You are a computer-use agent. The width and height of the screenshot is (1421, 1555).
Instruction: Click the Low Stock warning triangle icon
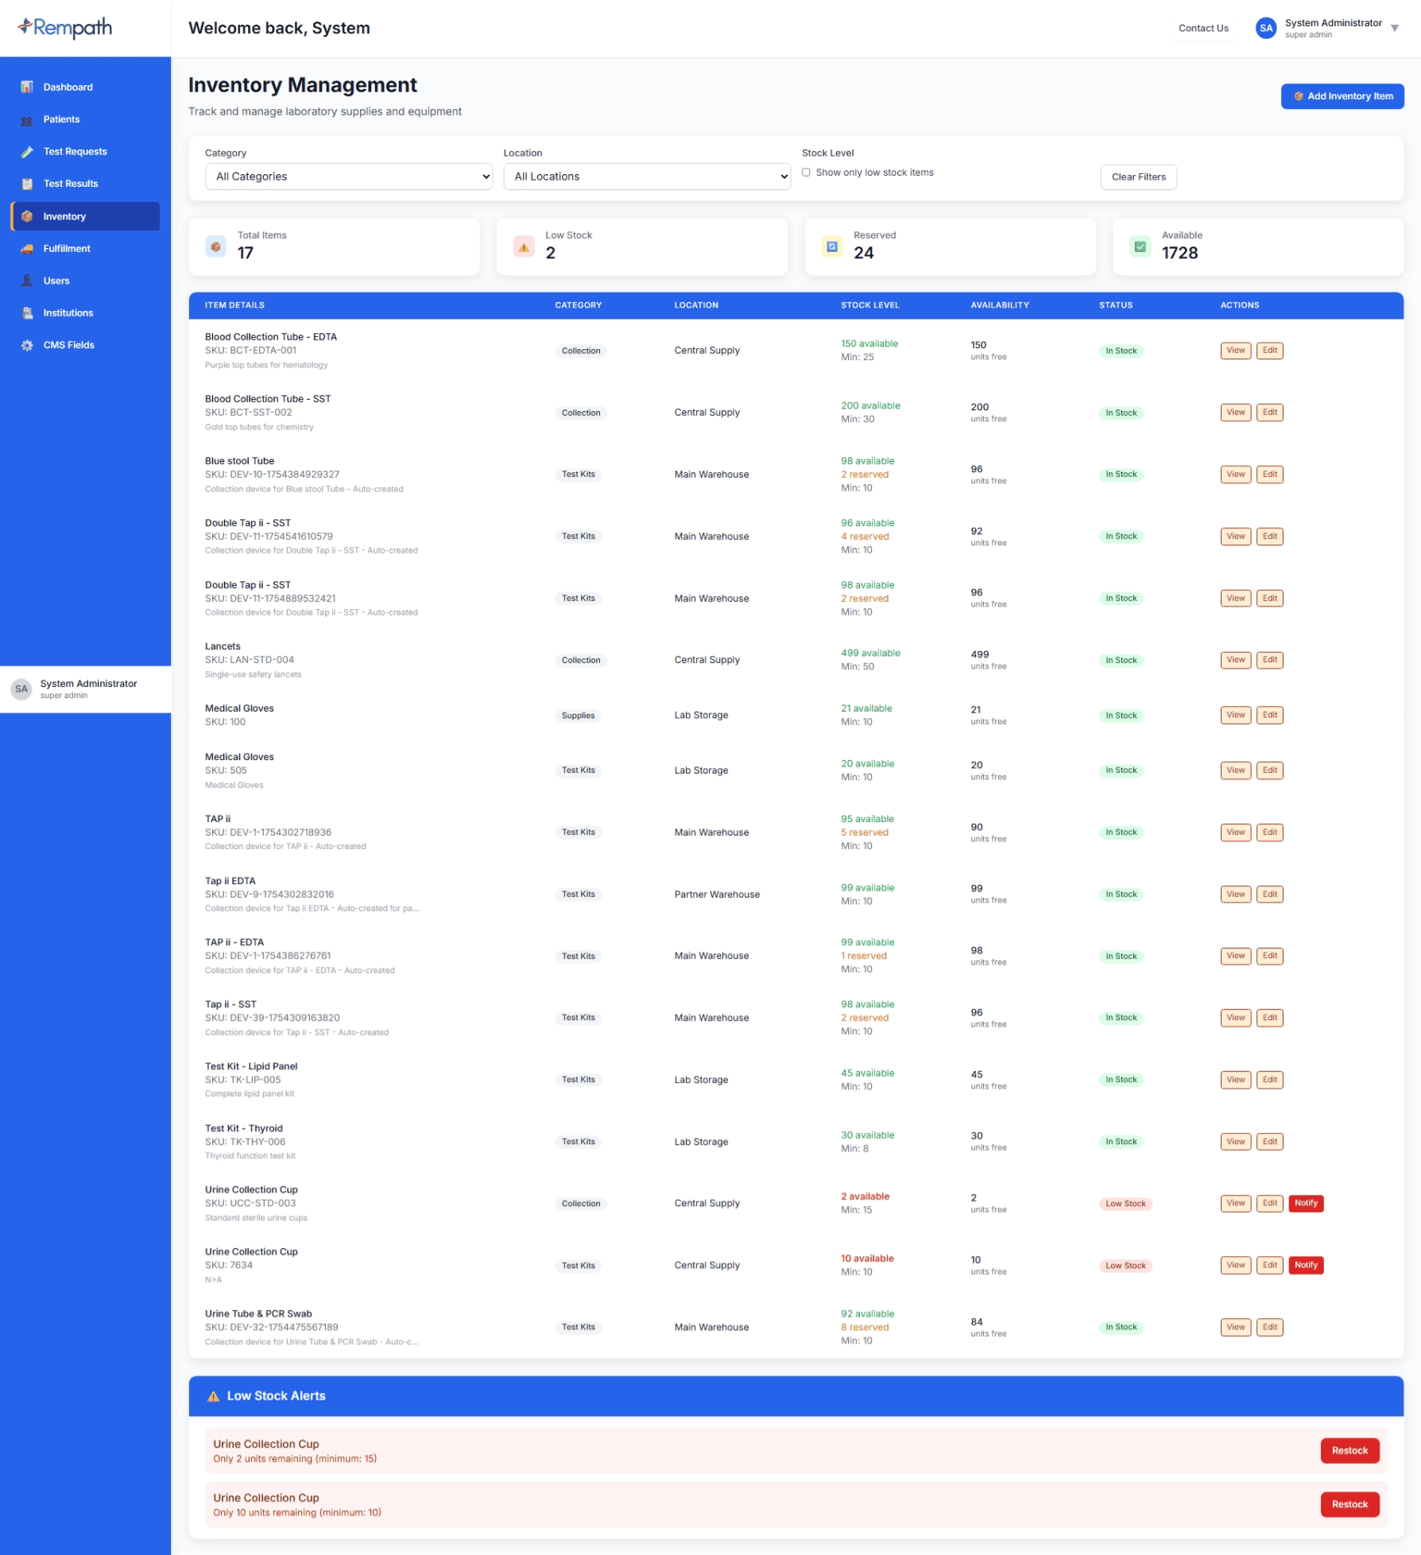point(524,247)
